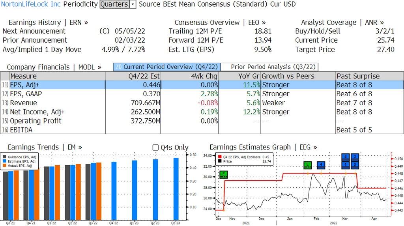Click the Forward 12M P/E value 13.94
404x226 pixels.
[x=263, y=40]
